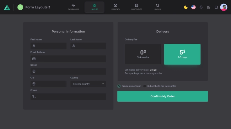Viewport: 231px width, 129px height.
Task: Open user profile avatar menu
Action: coord(224,7)
